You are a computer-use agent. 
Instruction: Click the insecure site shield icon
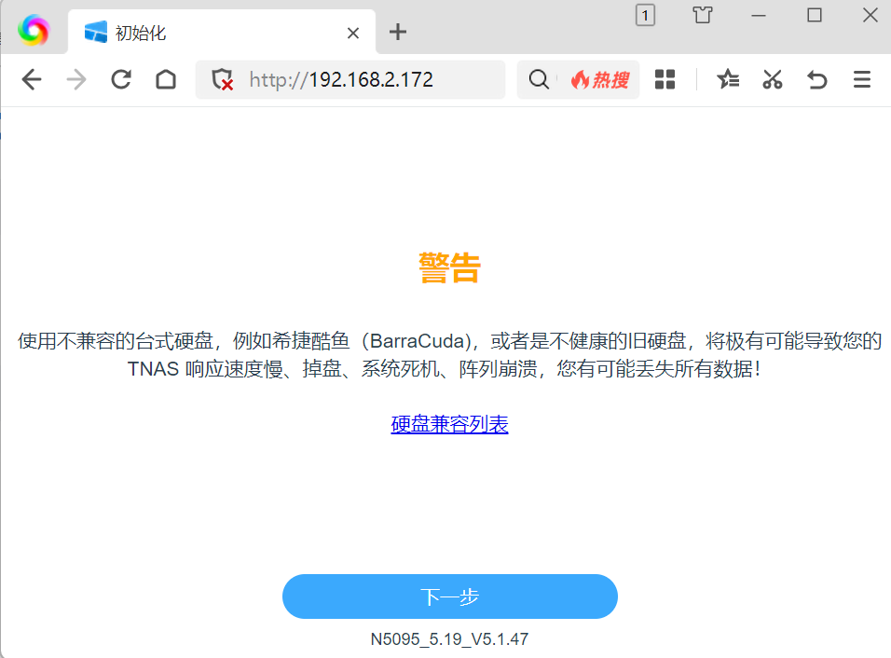click(x=222, y=80)
